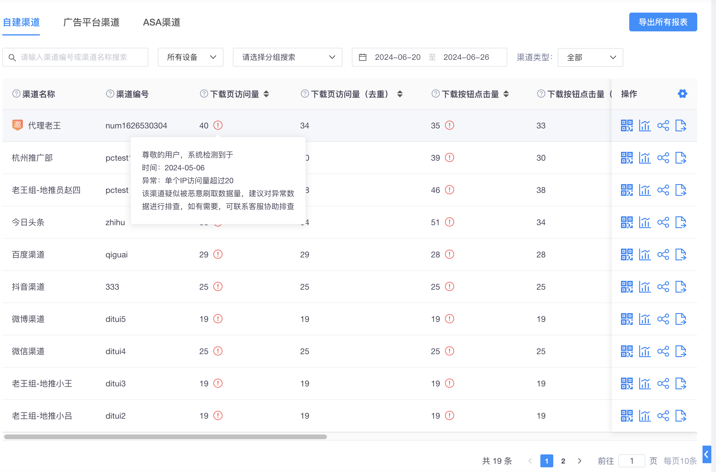The image size is (716, 472).
Task: Open QR code for 今日头条
Action: (627, 222)
